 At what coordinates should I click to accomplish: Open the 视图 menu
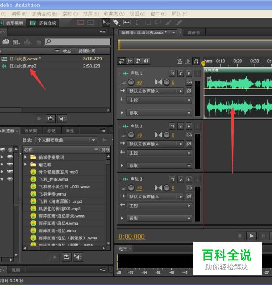click(x=137, y=14)
